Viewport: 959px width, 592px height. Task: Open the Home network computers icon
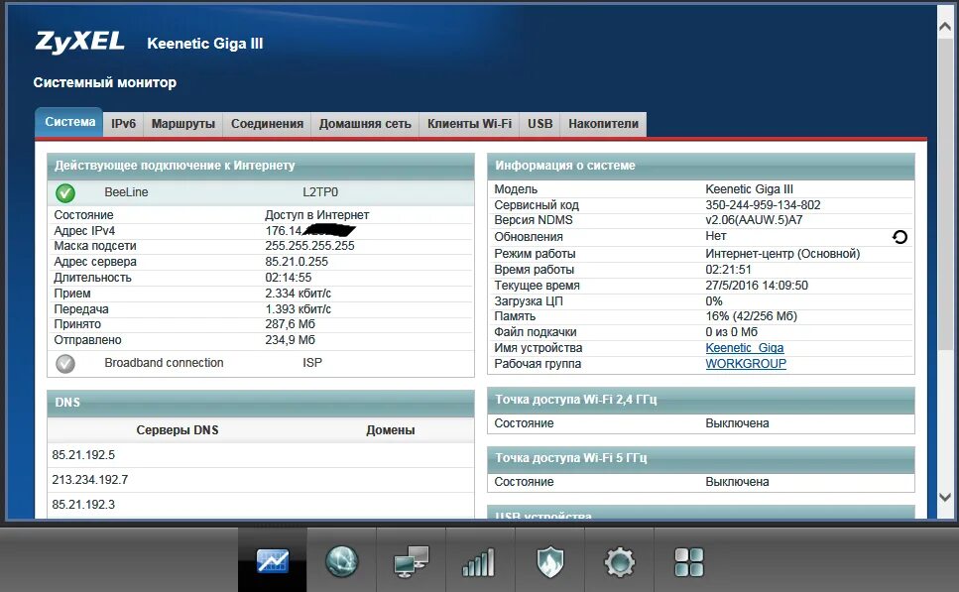(x=411, y=561)
